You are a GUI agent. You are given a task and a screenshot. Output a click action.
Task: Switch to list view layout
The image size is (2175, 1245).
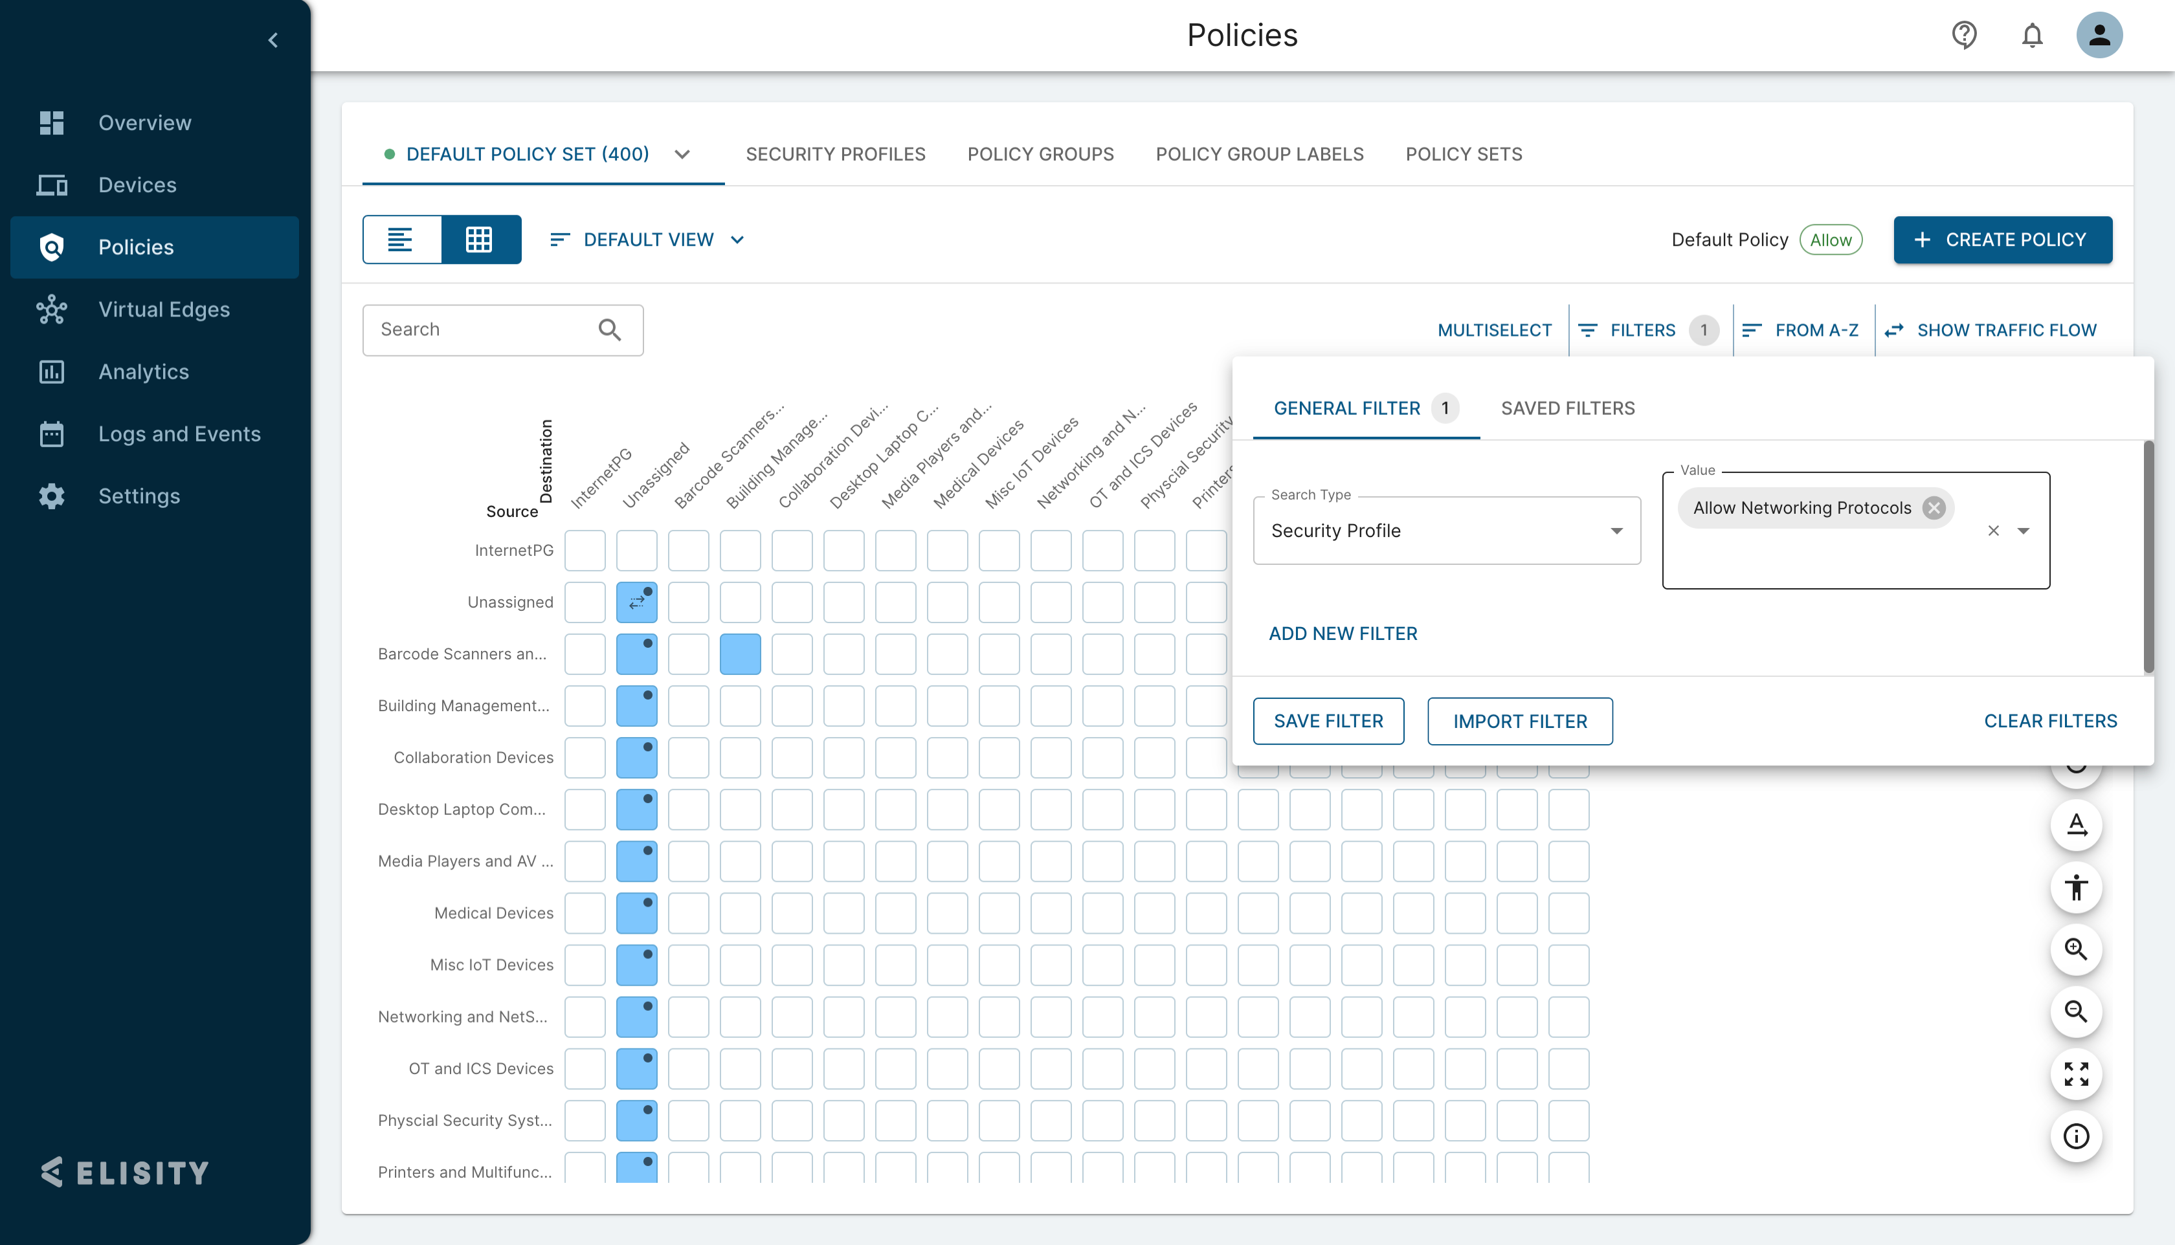tap(401, 239)
